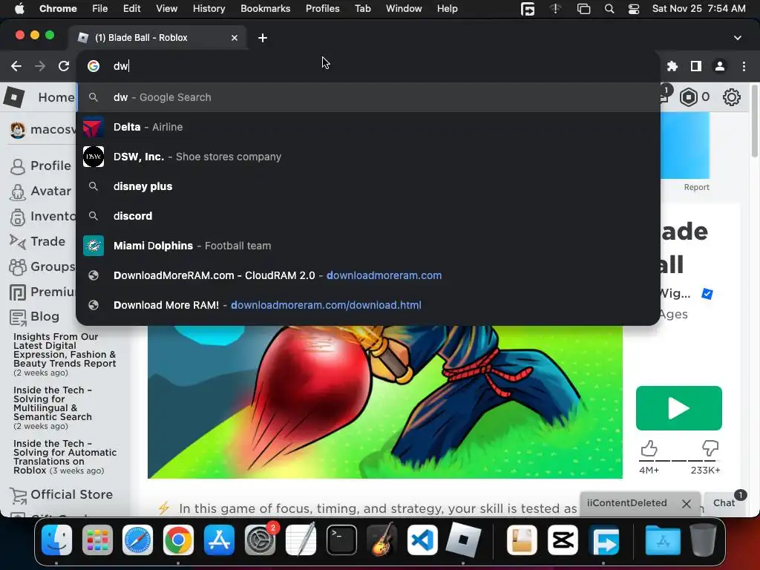Open the Profiles menu in the menu bar
The height and width of the screenshot is (570, 760).
pyautogui.click(x=323, y=9)
